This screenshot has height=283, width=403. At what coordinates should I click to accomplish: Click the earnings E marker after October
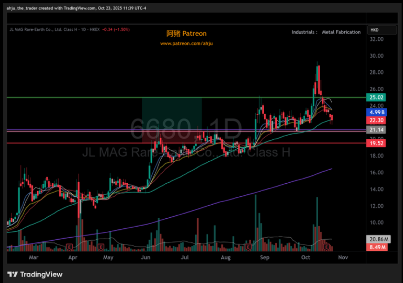coord(327,247)
